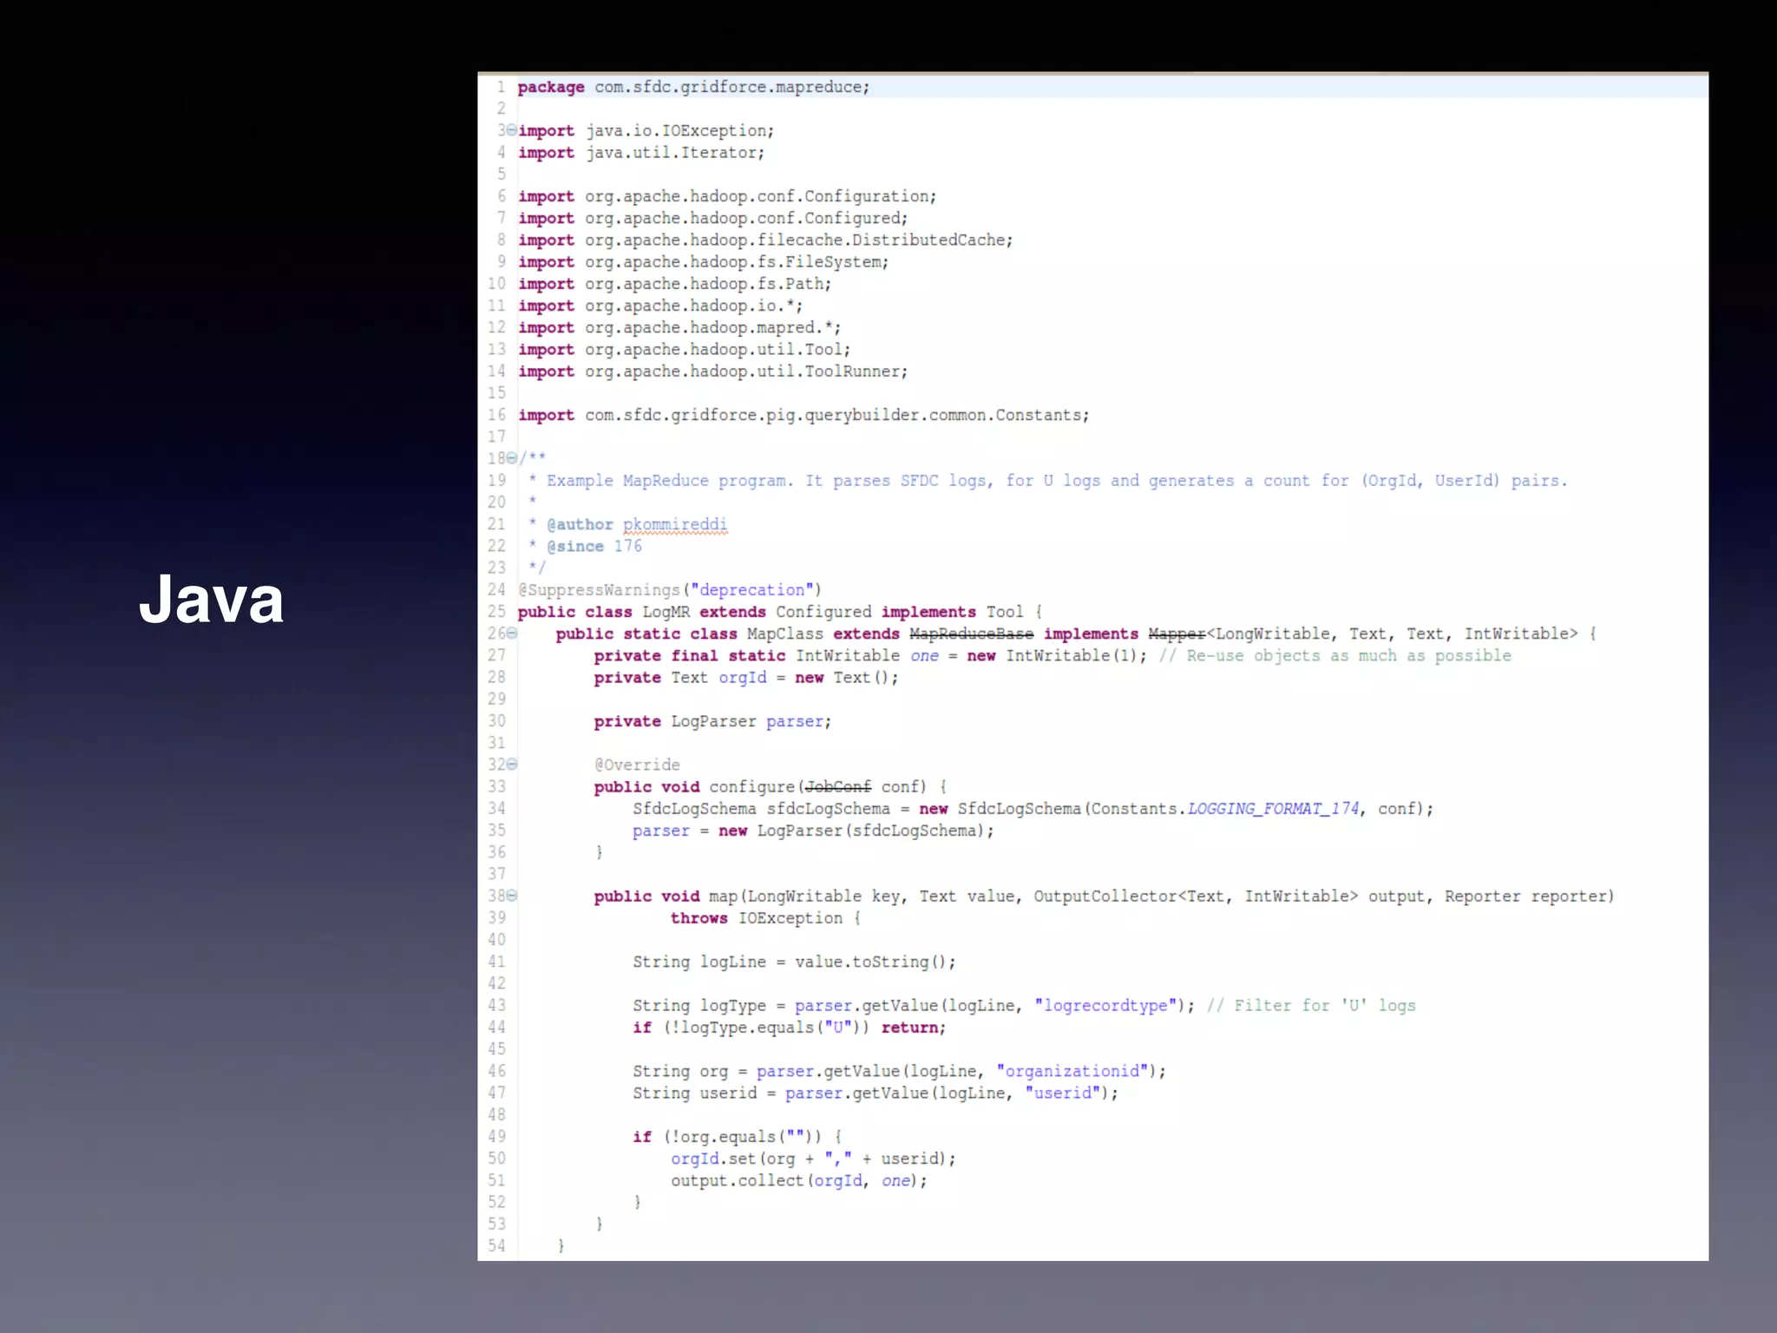Click the 'return;' keyword on line 44

click(914, 1028)
